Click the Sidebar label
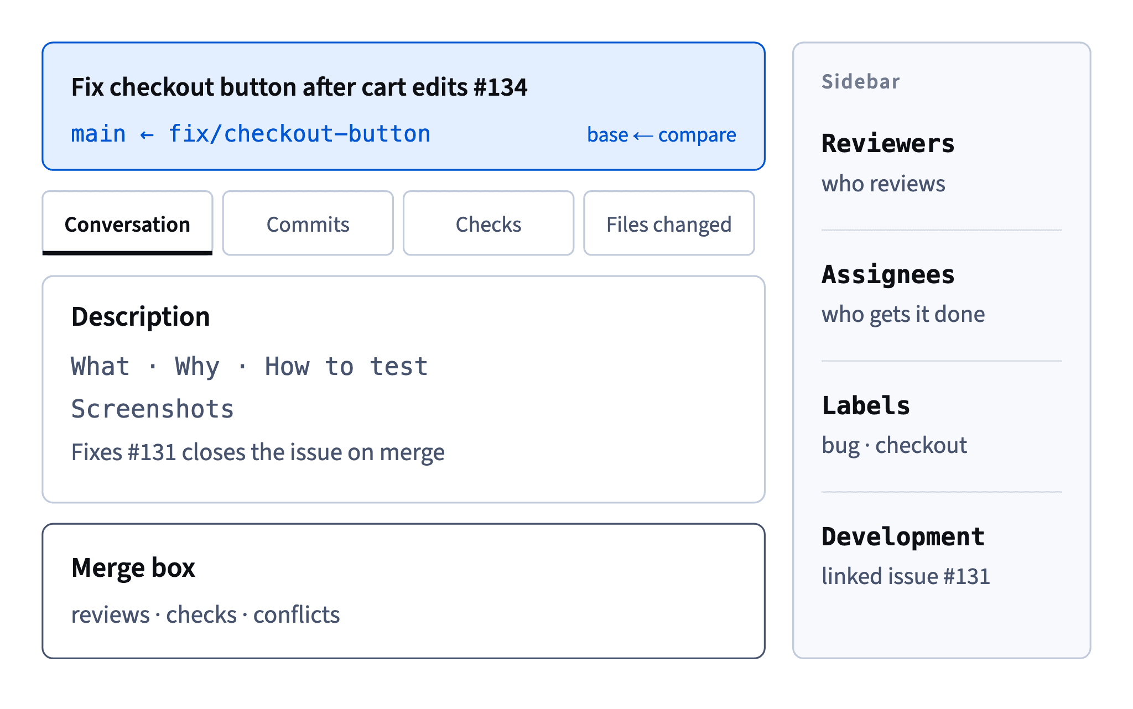 (861, 82)
